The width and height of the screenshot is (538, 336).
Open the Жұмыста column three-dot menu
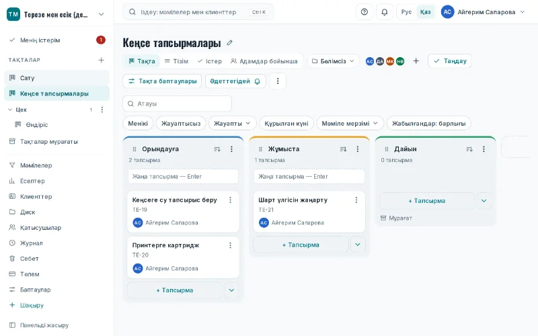click(x=358, y=149)
